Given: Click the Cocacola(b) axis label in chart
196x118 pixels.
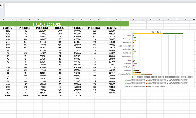Looking at the screenshot, I should (127, 39).
